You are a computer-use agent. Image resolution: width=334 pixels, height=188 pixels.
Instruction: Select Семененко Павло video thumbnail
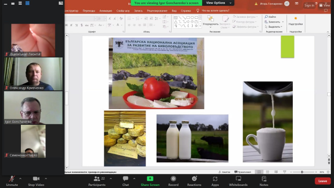tap(33, 142)
